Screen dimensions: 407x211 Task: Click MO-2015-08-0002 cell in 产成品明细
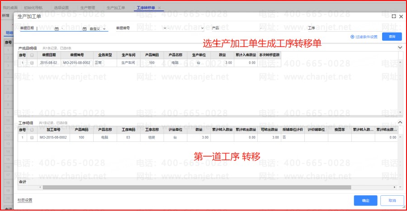77,63
